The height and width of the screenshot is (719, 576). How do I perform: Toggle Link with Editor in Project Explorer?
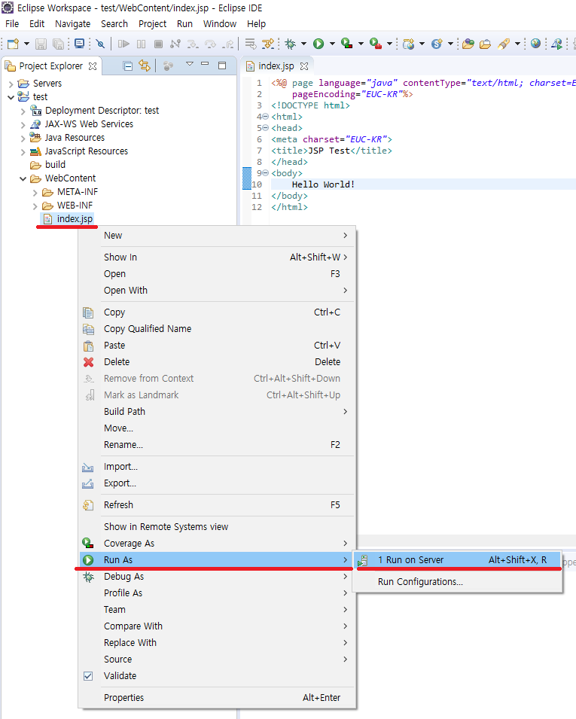coord(145,66)
